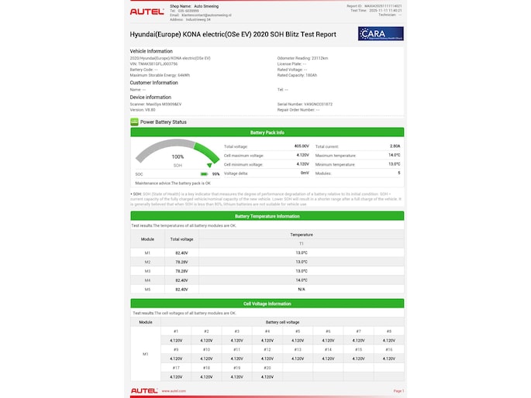531x398 pixels.
Task: Click the SOH gauge 100% reading
Action: point(178,157)
